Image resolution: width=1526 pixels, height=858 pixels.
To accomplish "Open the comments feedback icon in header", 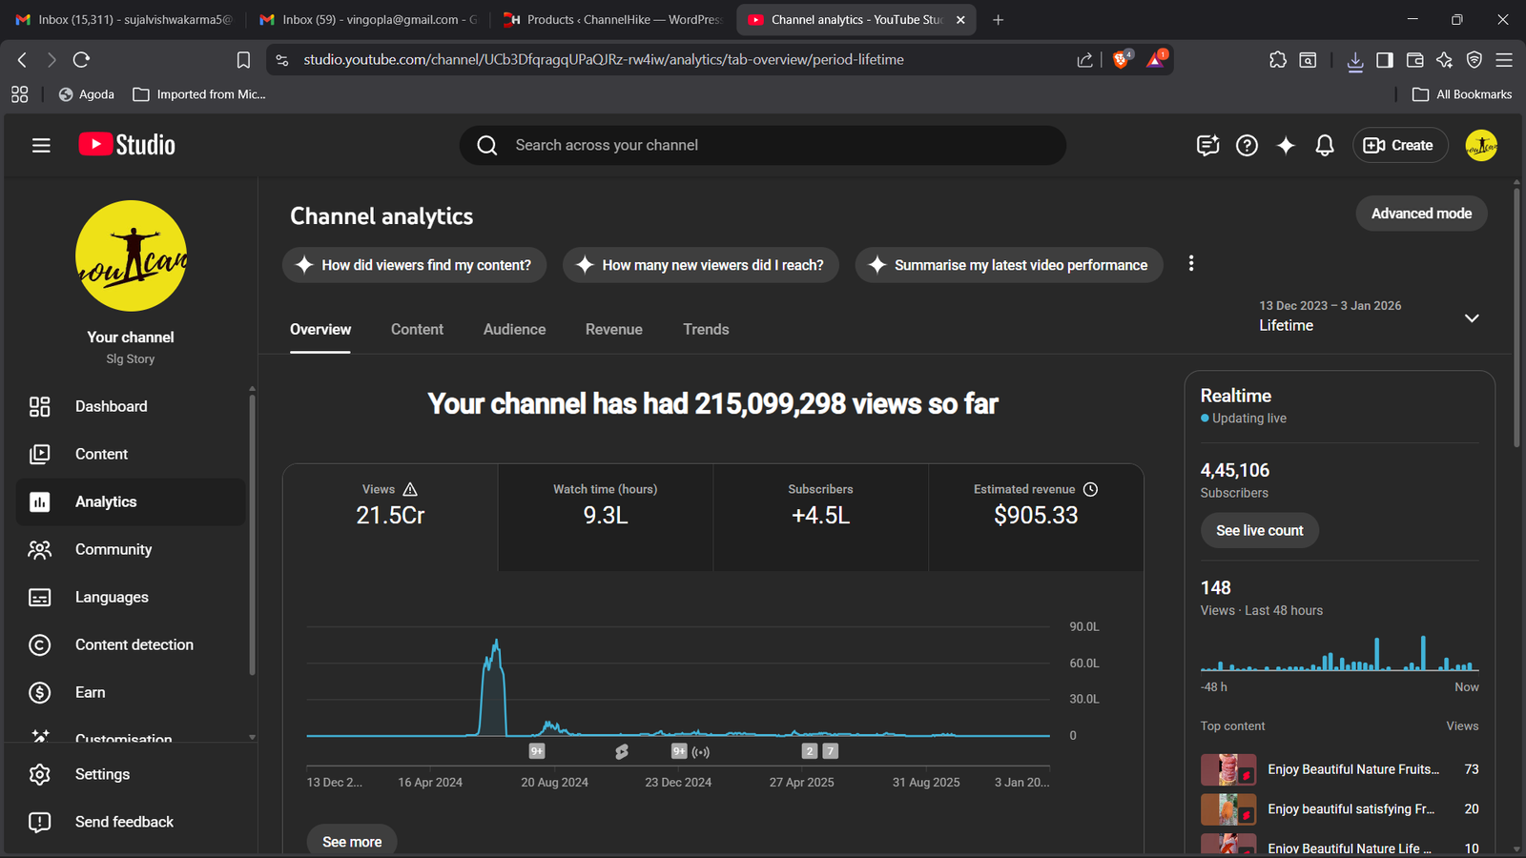I will click(x=1207, y=145).
